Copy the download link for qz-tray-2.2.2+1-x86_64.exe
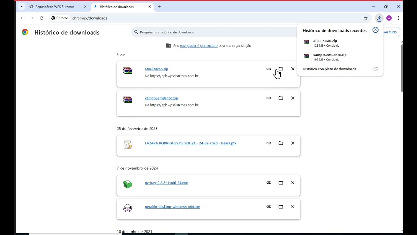This screenshot has width=417, height=235. click(x=269, y=183)
